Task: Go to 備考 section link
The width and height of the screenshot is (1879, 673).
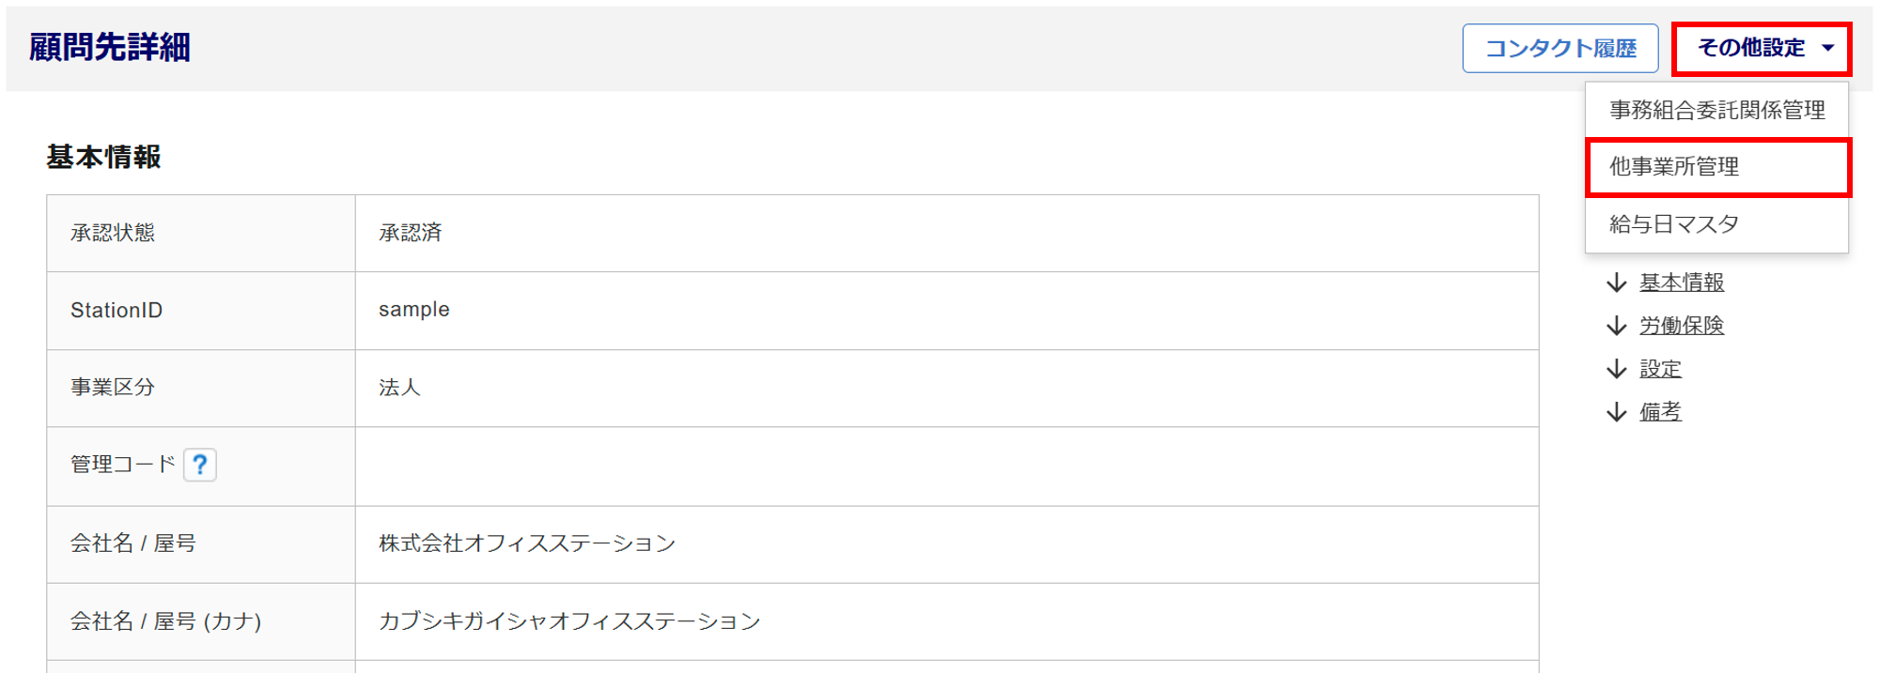Action: coord(1660,412)
